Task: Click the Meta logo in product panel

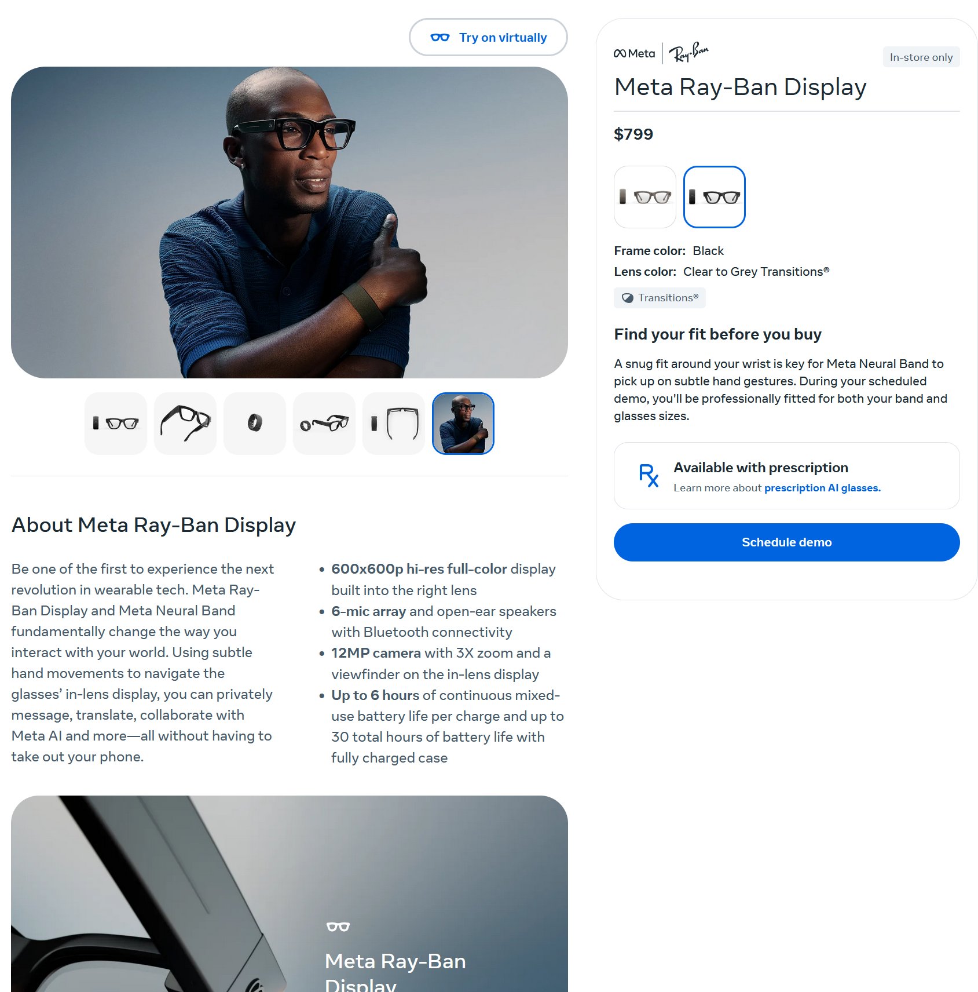Action: (x=635, y=53)
